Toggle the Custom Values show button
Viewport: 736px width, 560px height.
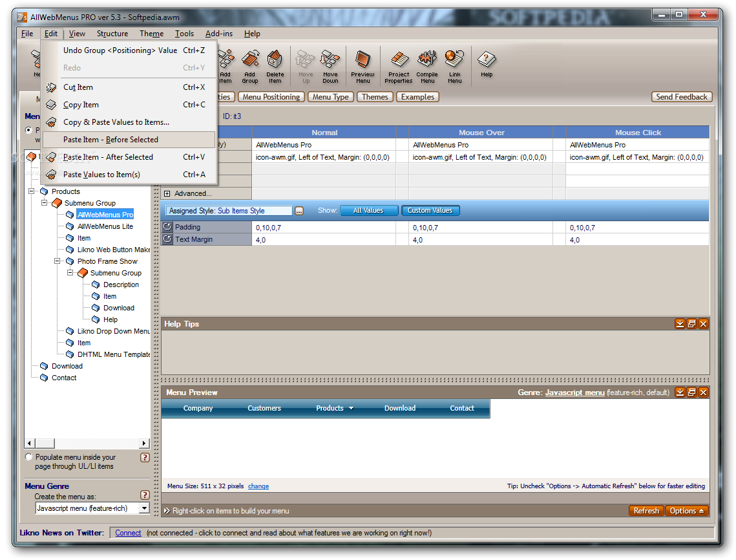pyautogui.click(x=430, y=210)
